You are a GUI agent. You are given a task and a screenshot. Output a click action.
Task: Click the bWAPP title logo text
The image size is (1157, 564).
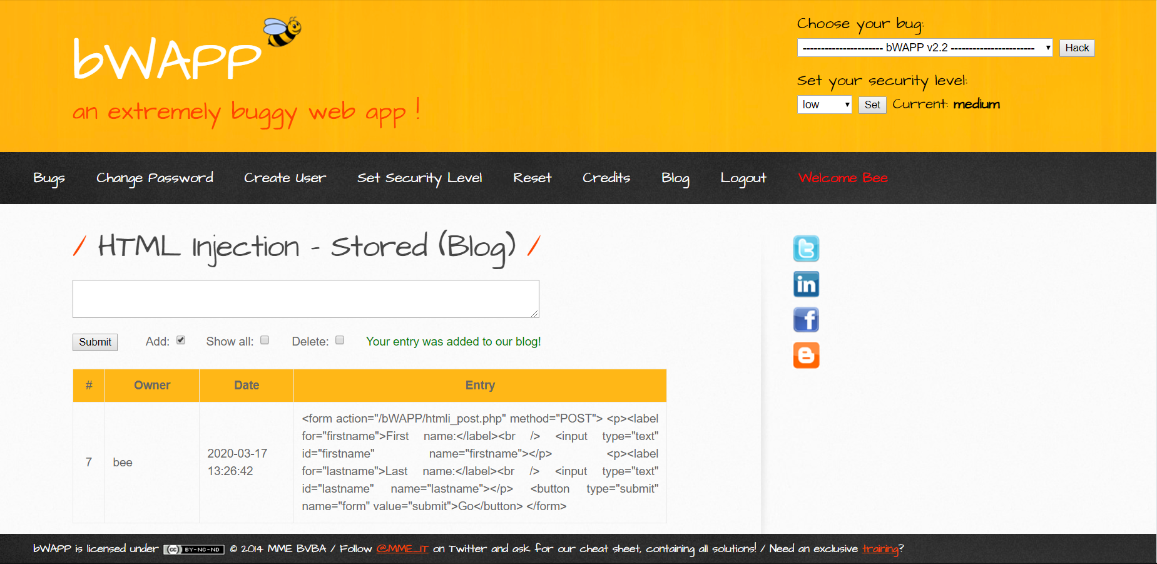[167, 59]
